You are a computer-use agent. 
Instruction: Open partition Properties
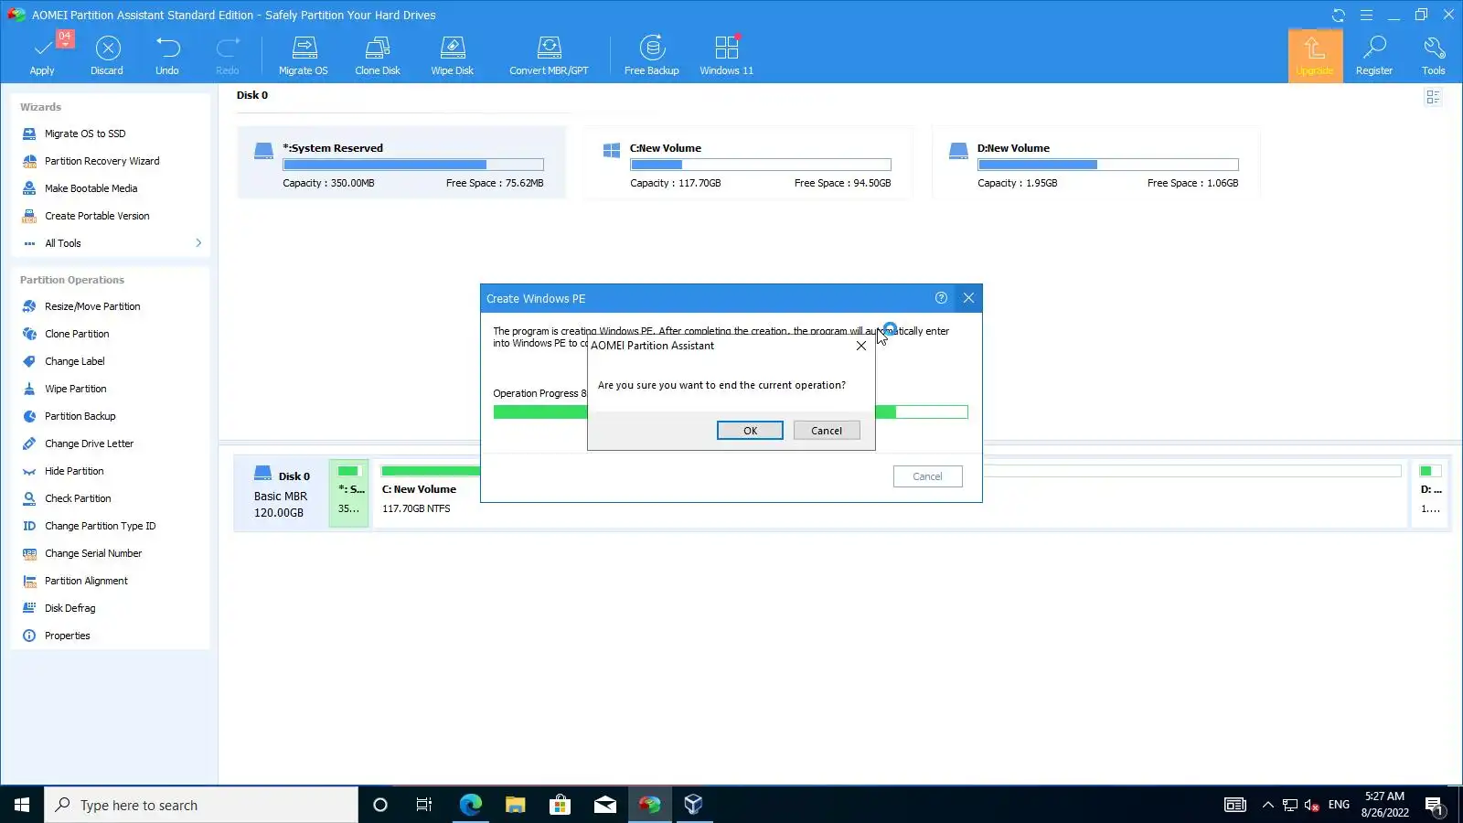click(67, 636)
